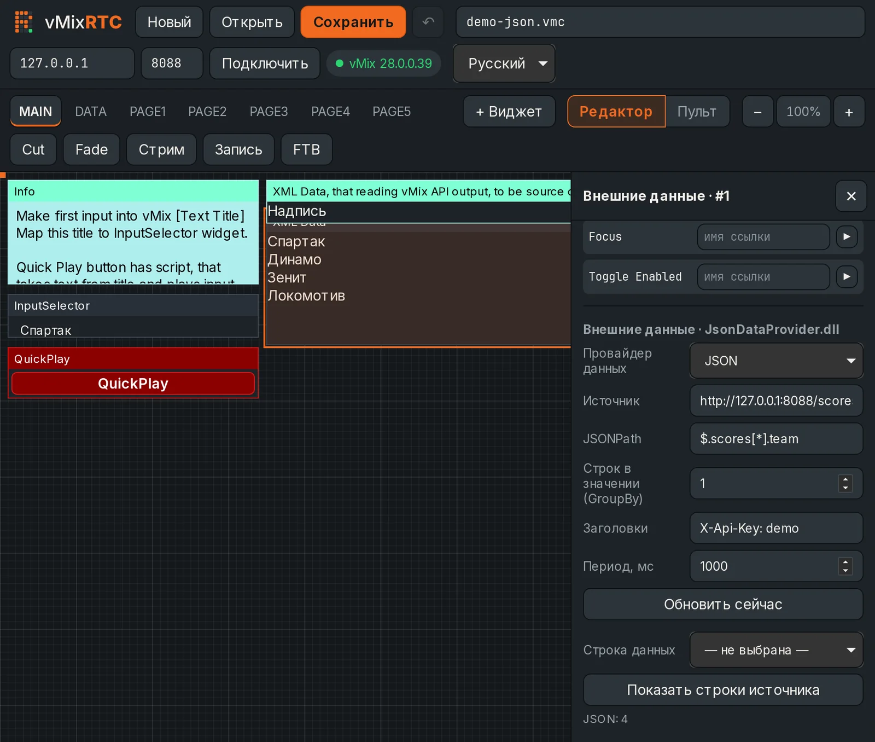Click the Заголовки X-Api-Key field

776,528
